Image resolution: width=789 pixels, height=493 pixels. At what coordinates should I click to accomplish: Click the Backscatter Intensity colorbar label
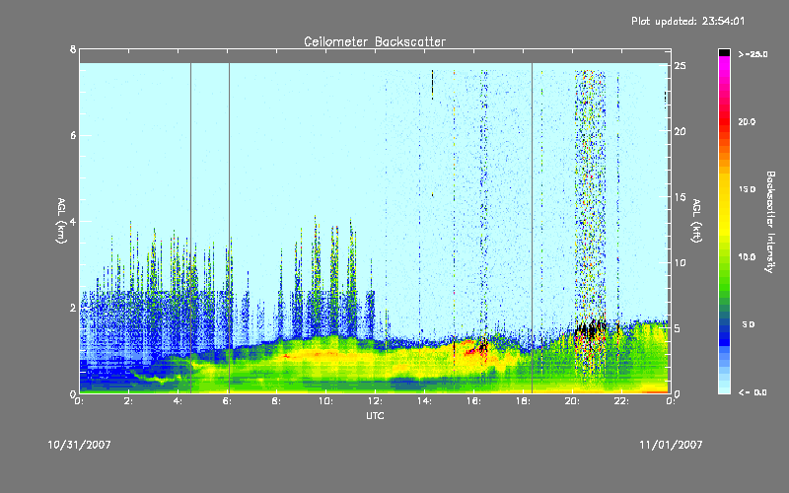[770, 222]
